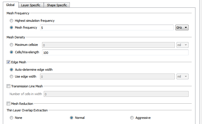Screen dimensions: 202x124
Task: Click the Maximum cellsize input field
Action: pyautogui.click(x=108, y=45)
